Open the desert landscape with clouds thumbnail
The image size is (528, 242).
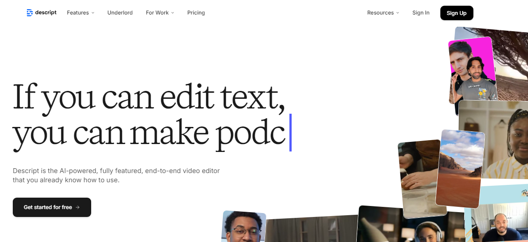[460, 169]
